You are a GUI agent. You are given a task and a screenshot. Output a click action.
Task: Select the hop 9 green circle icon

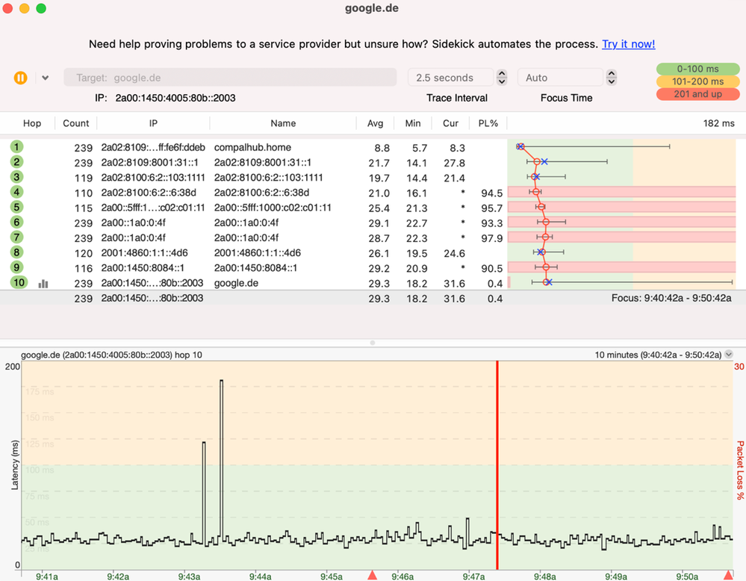pyautogui.click(x=16, y=267)
